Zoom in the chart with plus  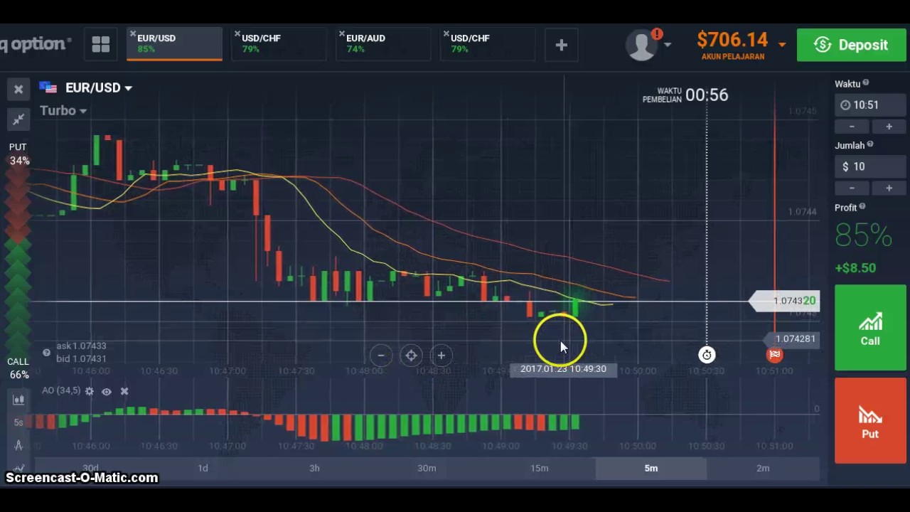click(x=441, y=355)
